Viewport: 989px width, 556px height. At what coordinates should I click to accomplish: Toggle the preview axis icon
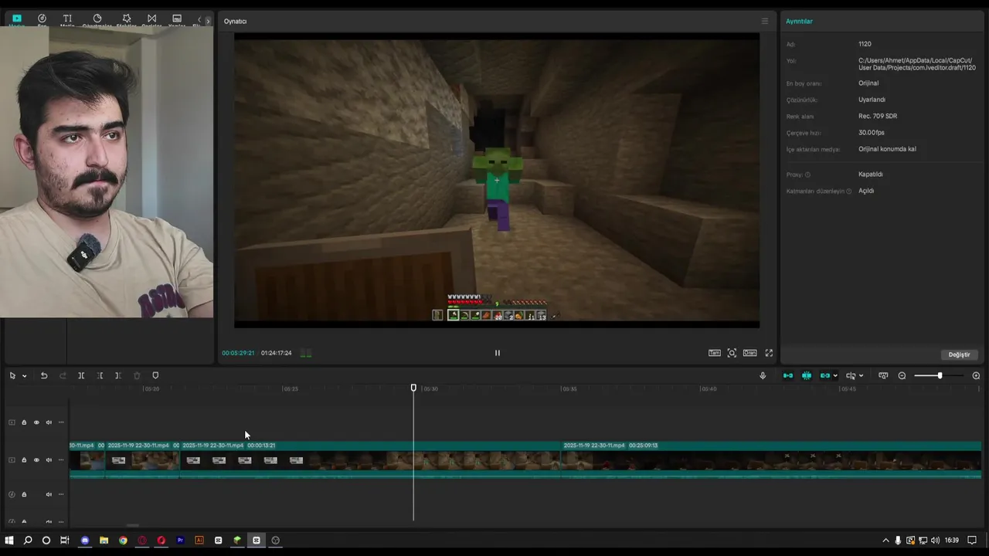(x=851, y=376)
